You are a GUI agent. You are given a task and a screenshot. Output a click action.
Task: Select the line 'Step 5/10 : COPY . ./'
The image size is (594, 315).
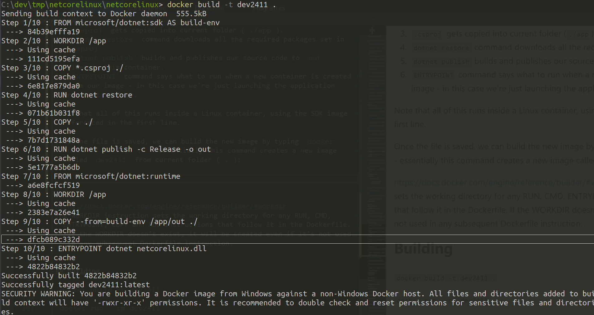47,122
